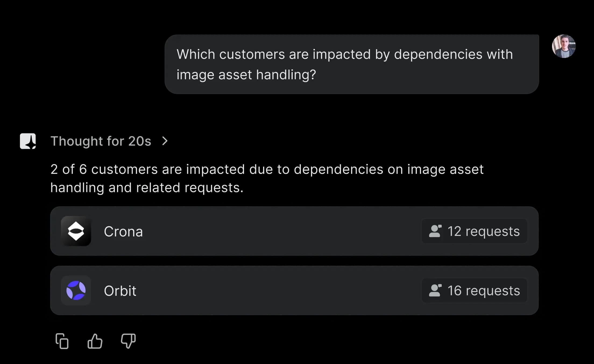
Task: Click the "Crona" customer name
Action: coord(124,231)
